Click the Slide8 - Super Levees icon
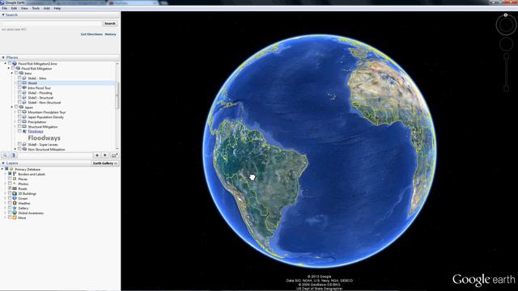Screen dimensions: 518x291 point(24,145)
